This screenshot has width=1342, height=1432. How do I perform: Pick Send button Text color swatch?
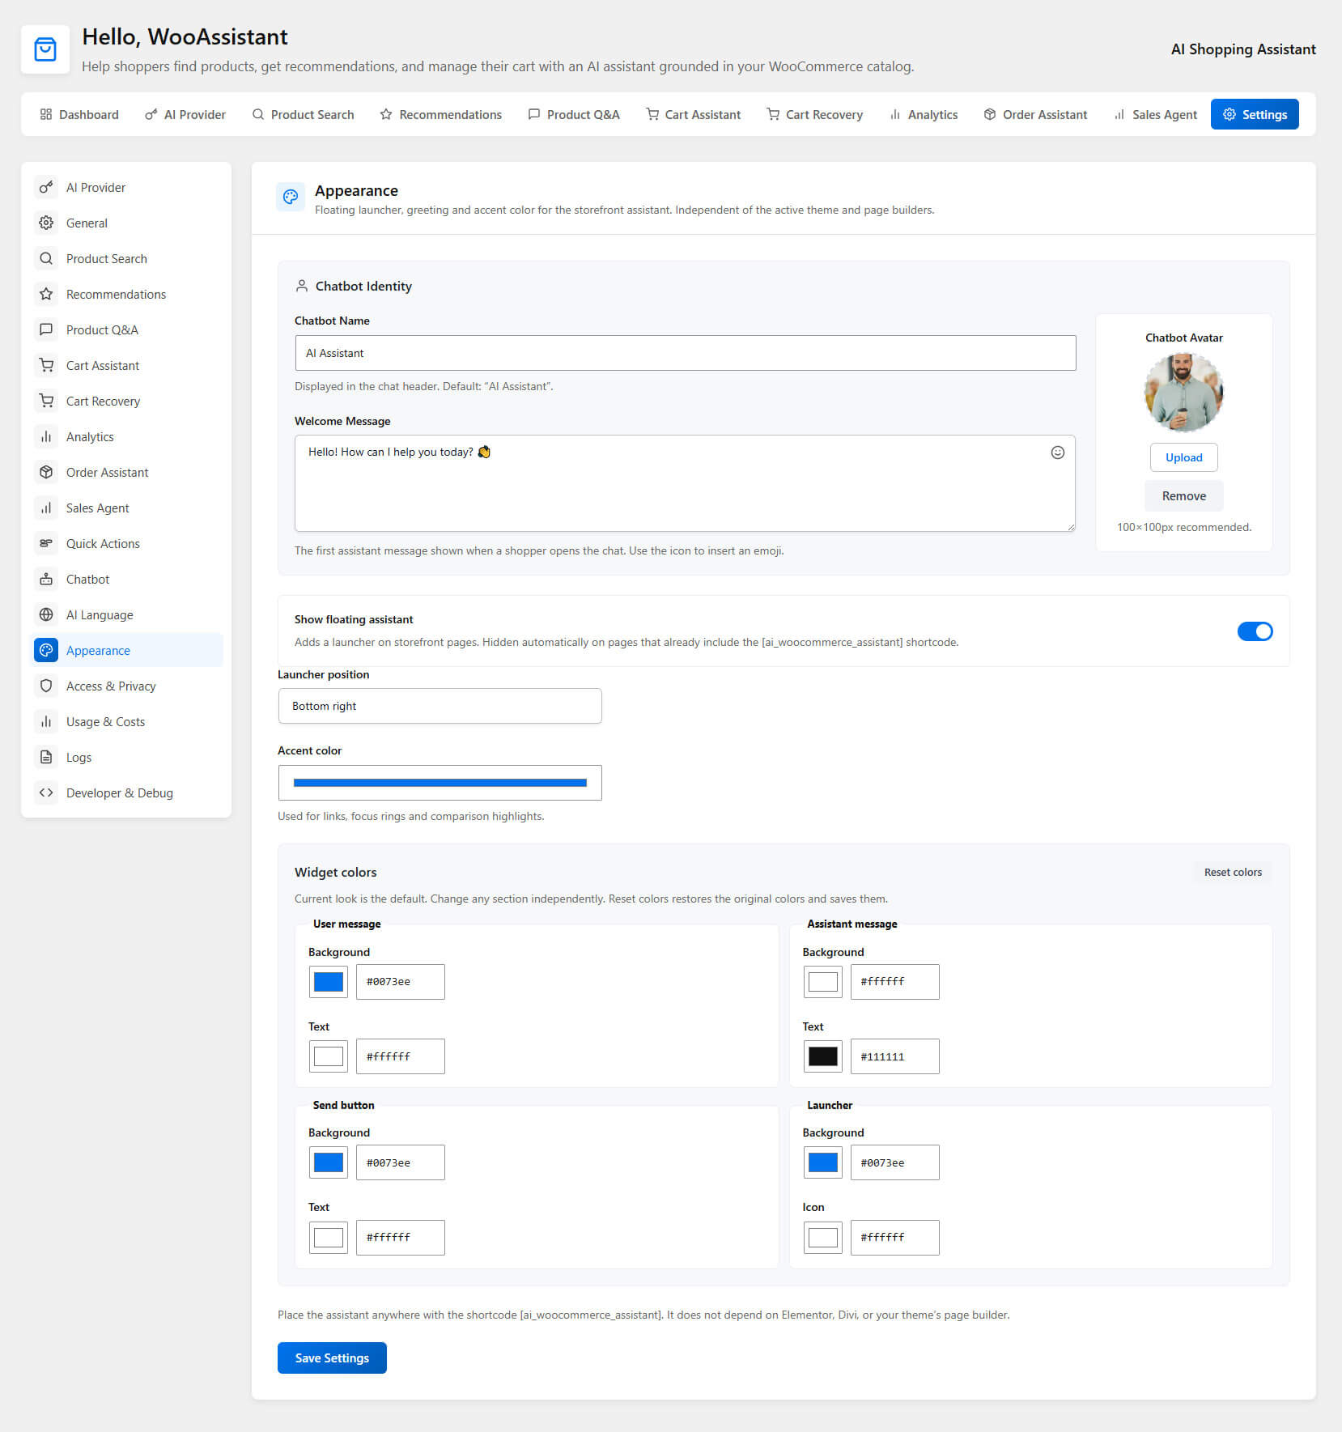pyautogui.click(x=329, y=1238)
